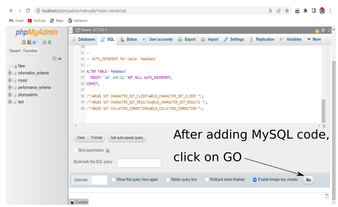Bookmark this page with star icon
This screenshot has height=207, width=338.
click(287, 10)
